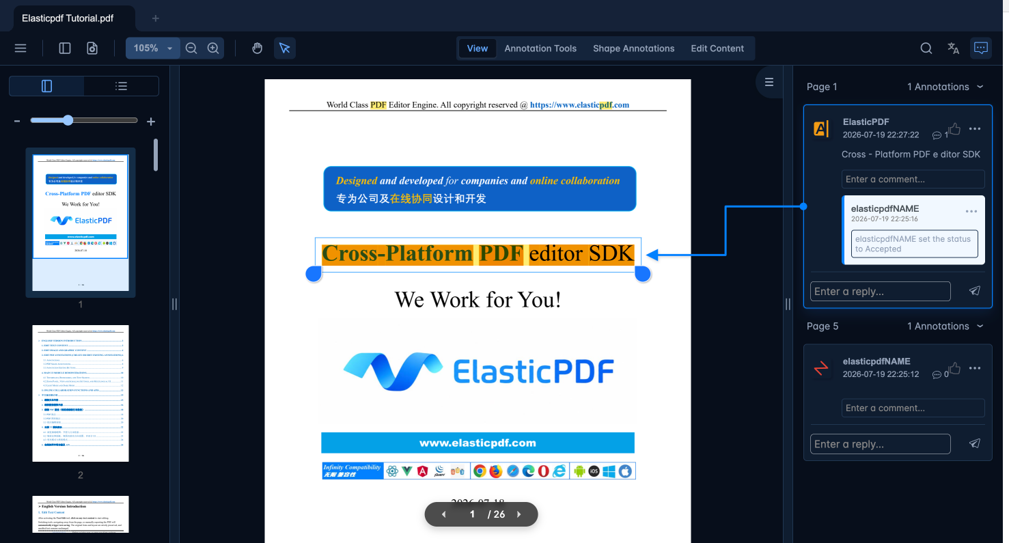This screenshot has height=543, width=1009.
Task: Click the Page 1 reply input field
Action: [880, 291]
